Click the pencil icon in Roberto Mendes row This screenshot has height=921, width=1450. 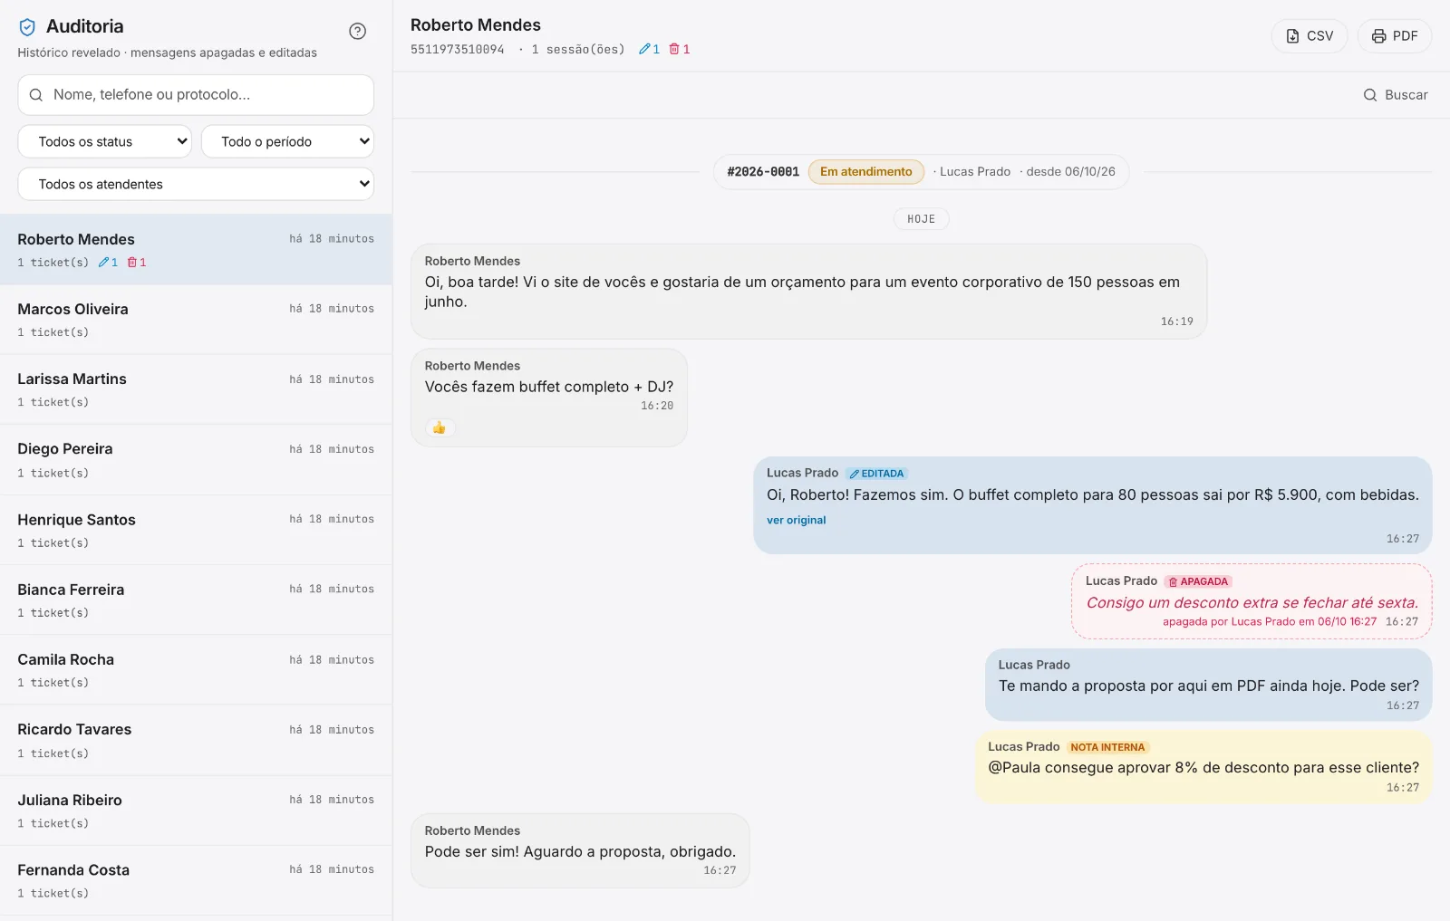coord(103,263)
